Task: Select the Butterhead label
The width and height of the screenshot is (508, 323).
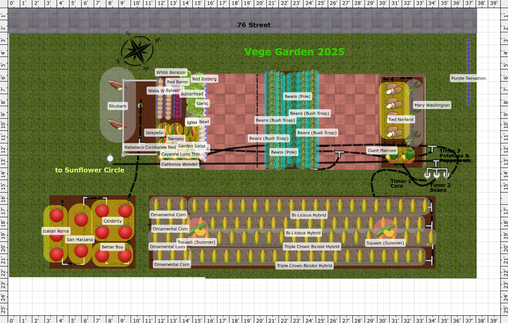Action: [x=192, y=94]
